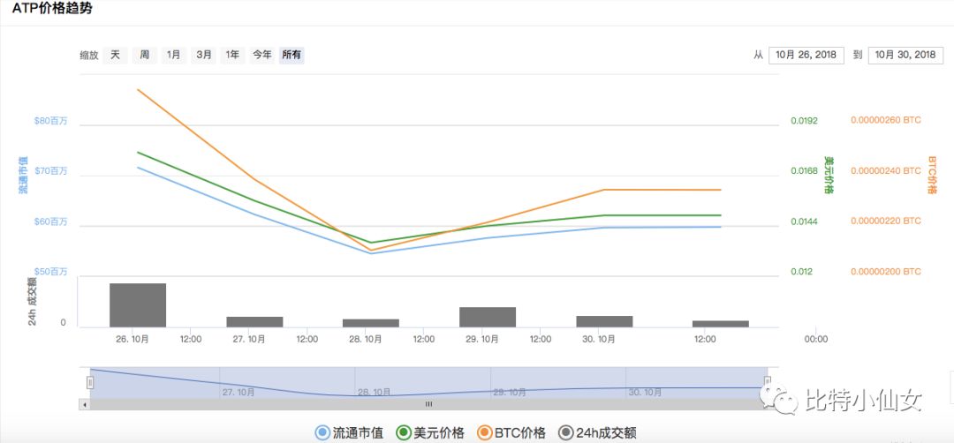Viewport: 954px width, 443px height.
Task: Select the 天 zoom range
Action: tap(115, 55)
